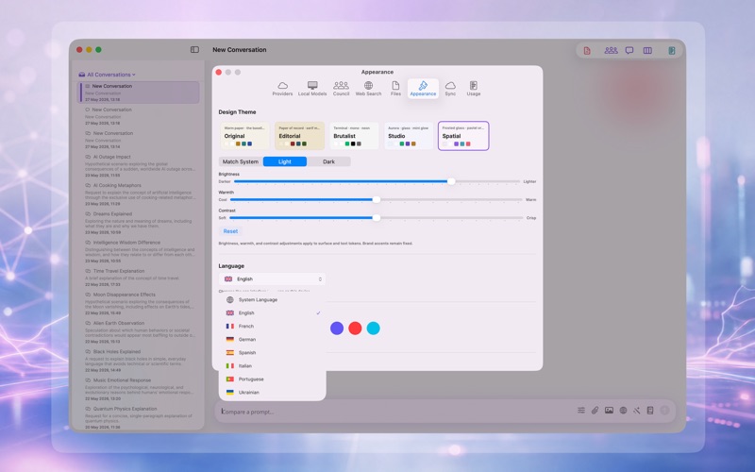Open the Black Holes Explained conversation
Screen dimensions: 755x472
(x=139, y=361)
